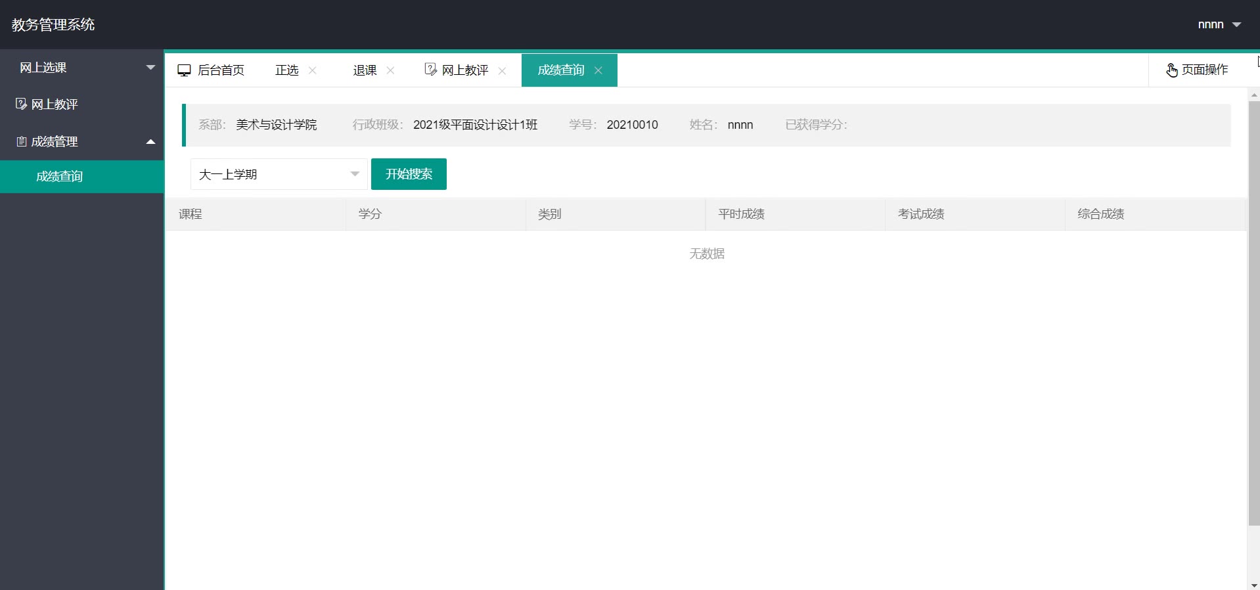Screen dimensions: 1260x590
Task: Click the nnnn username in the header
Action: coord(1211,25)
